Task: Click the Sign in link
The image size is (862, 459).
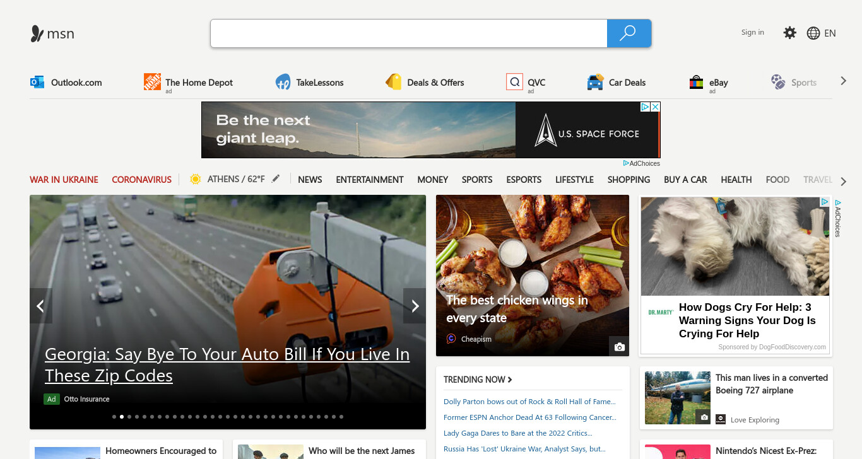Action: pos(753,32)
